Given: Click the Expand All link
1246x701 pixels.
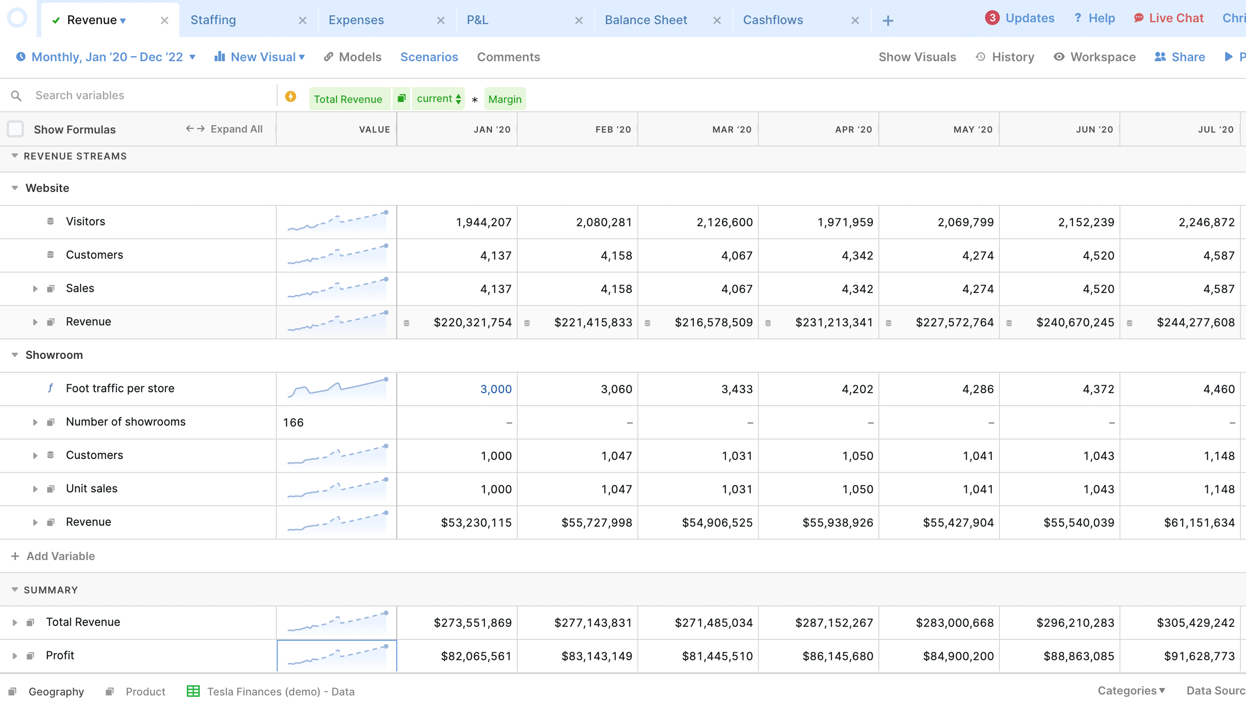Looking at the screenshot, I should 236,129.
